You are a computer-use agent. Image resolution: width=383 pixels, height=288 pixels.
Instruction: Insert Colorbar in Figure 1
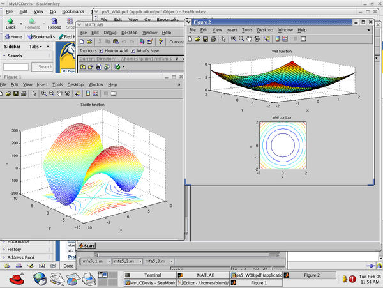tap(87, 93)
